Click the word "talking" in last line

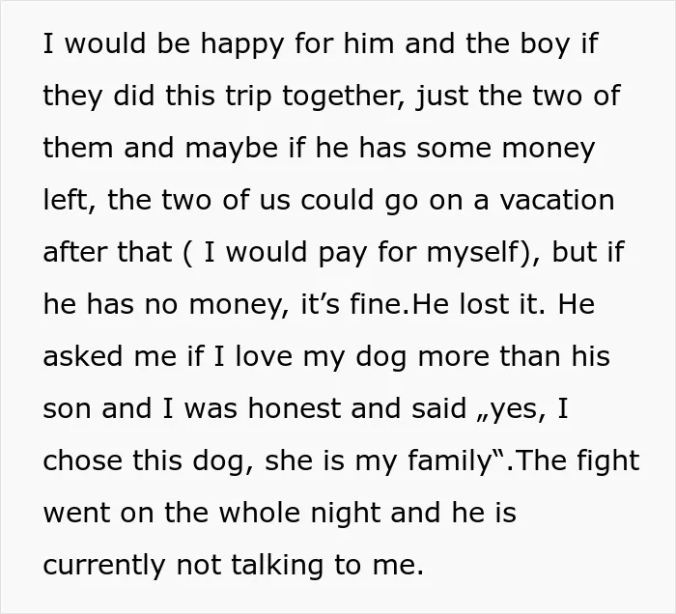(x=277, y=566)
